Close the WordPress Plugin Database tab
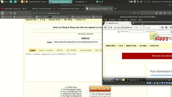The height and width of the screenshot is (97, 172). 83,9
